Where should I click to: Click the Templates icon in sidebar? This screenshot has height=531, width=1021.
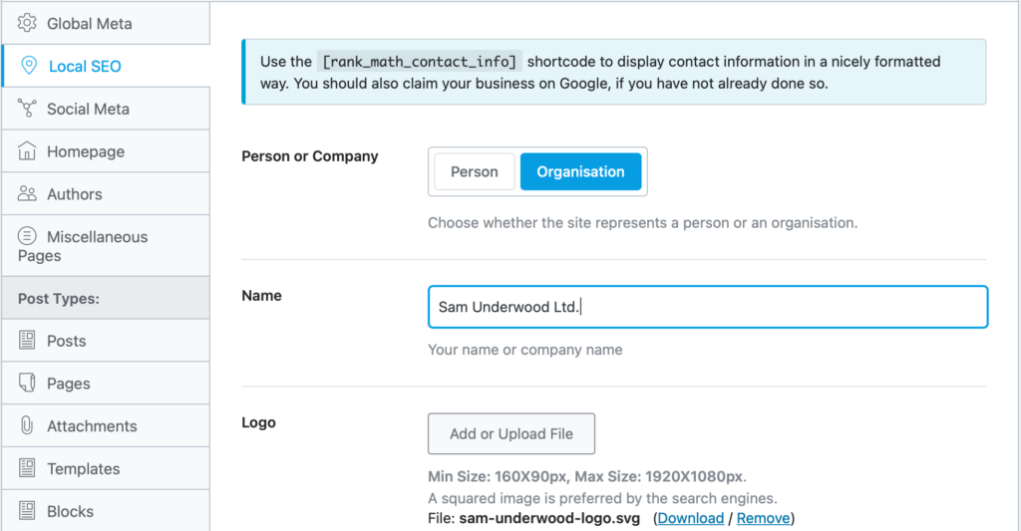[x=27, y=468]
